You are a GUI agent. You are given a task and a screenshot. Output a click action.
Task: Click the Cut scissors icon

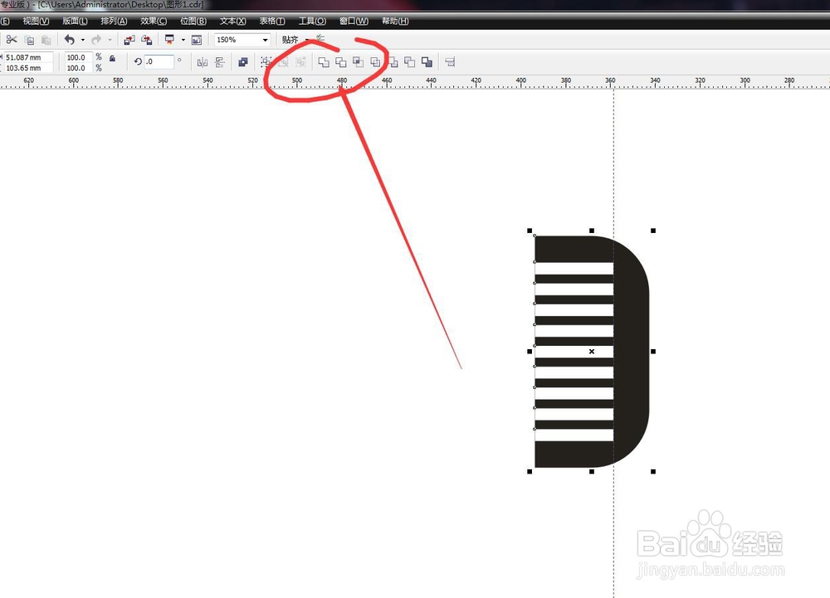[12, 40]
